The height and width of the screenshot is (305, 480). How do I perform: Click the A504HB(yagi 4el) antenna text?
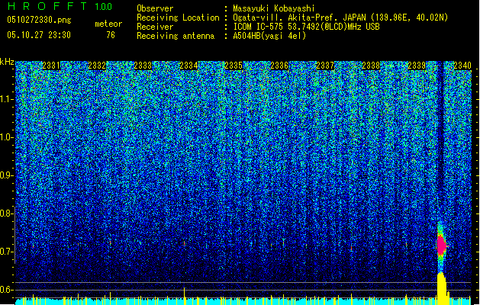click(269, 36)
